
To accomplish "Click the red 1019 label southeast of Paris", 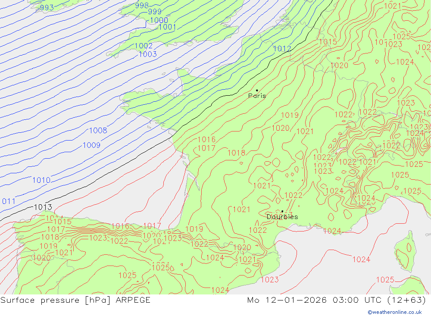I will coord(290,115).
